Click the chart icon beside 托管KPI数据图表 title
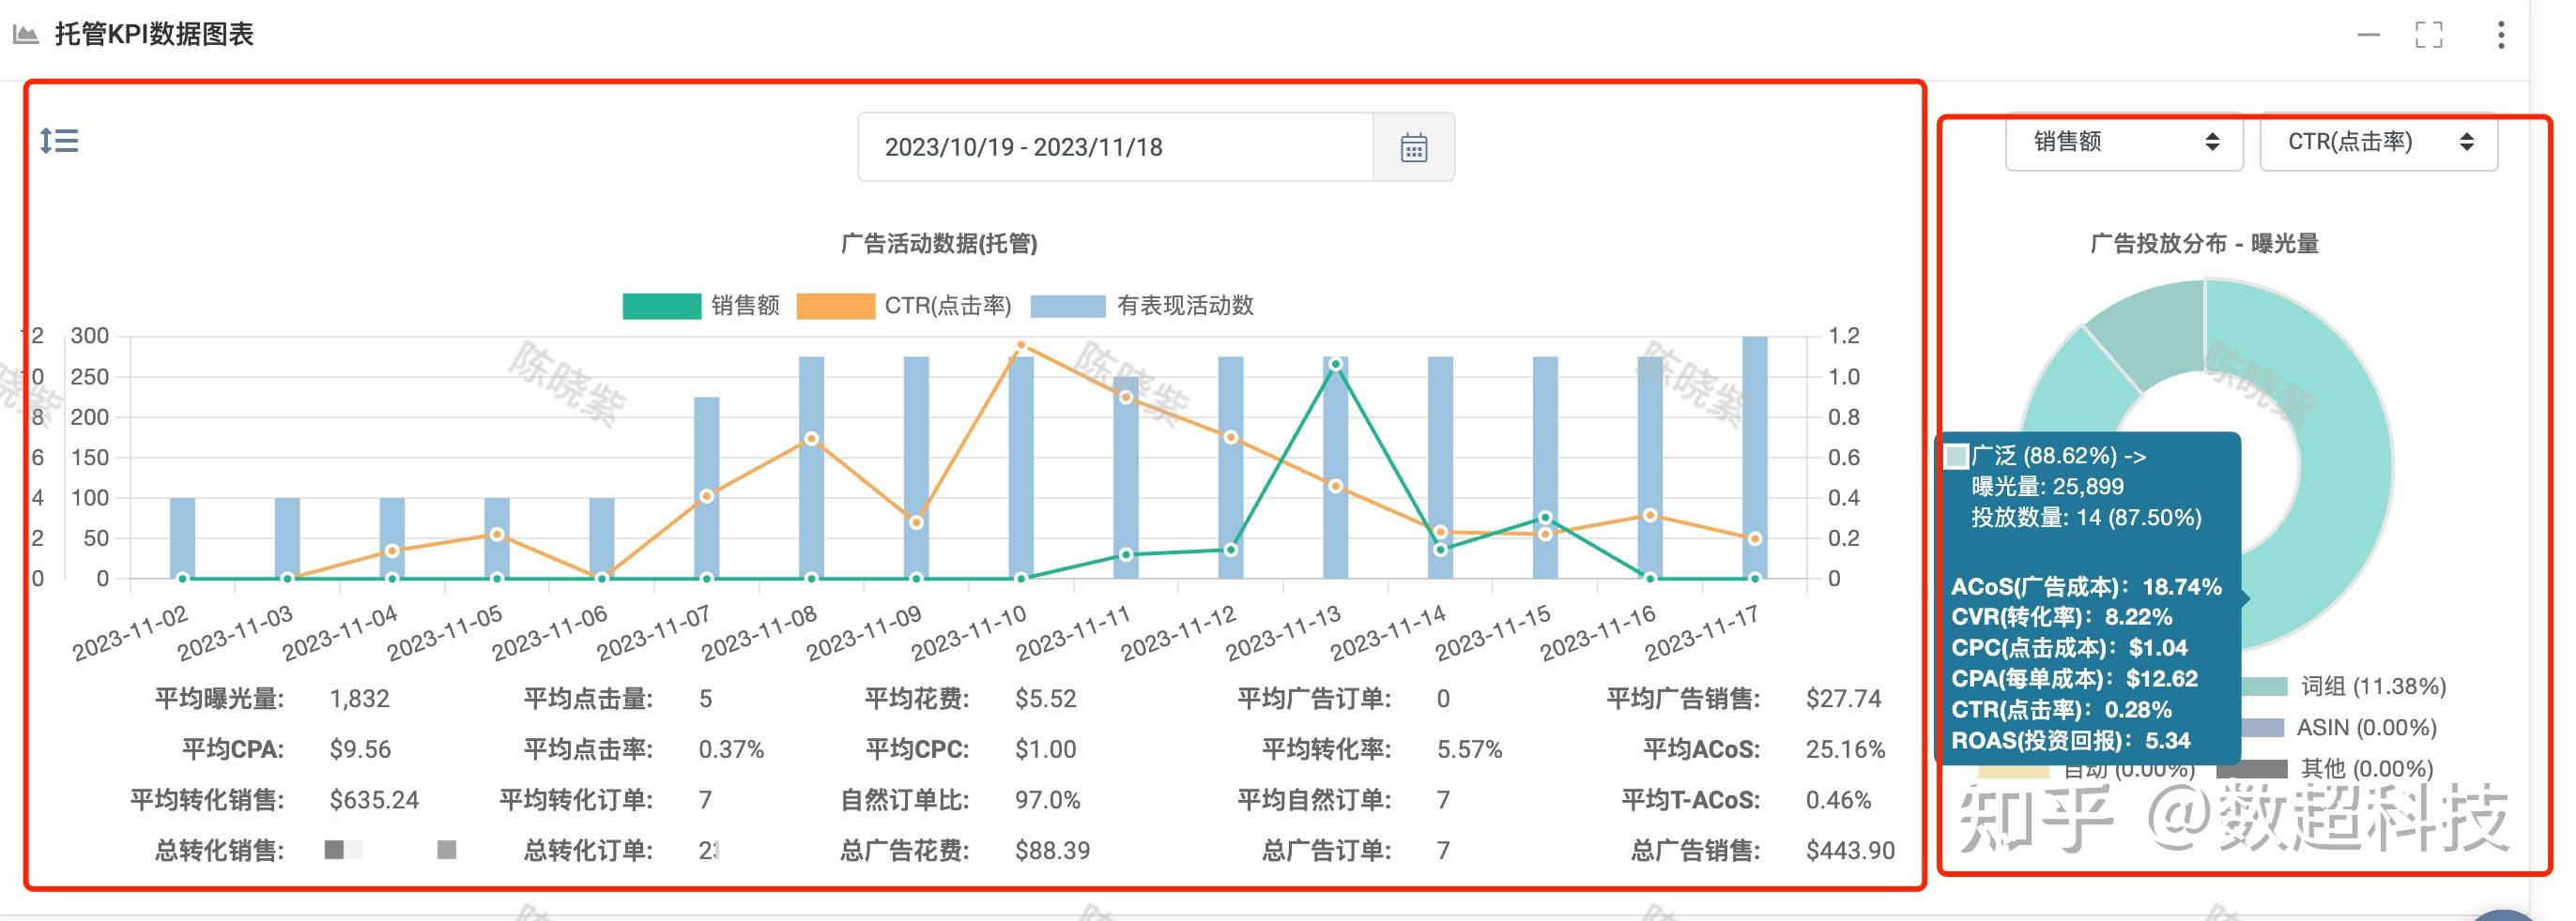This screenshot has width=2576, height=921. [26, 33]
